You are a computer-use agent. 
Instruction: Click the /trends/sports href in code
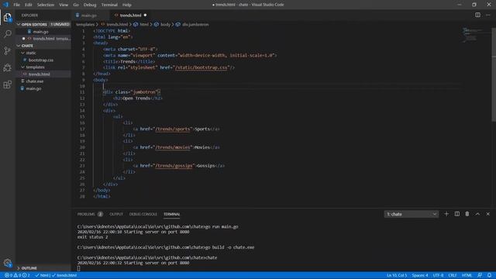click(x=173, y=129)
